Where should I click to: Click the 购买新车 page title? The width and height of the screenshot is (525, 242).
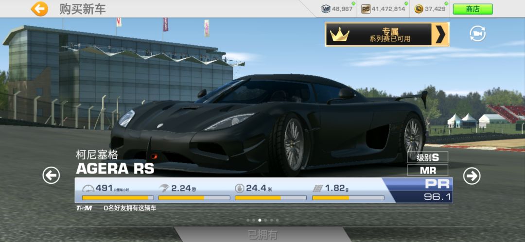tap(83, 9)
